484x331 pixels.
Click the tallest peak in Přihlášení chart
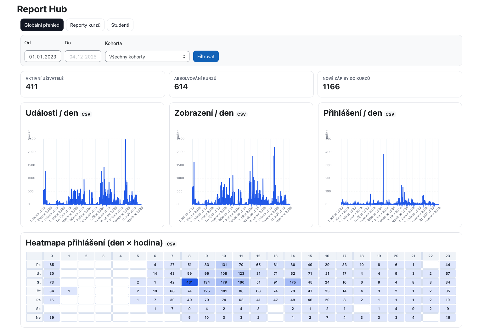coord(383,155)
